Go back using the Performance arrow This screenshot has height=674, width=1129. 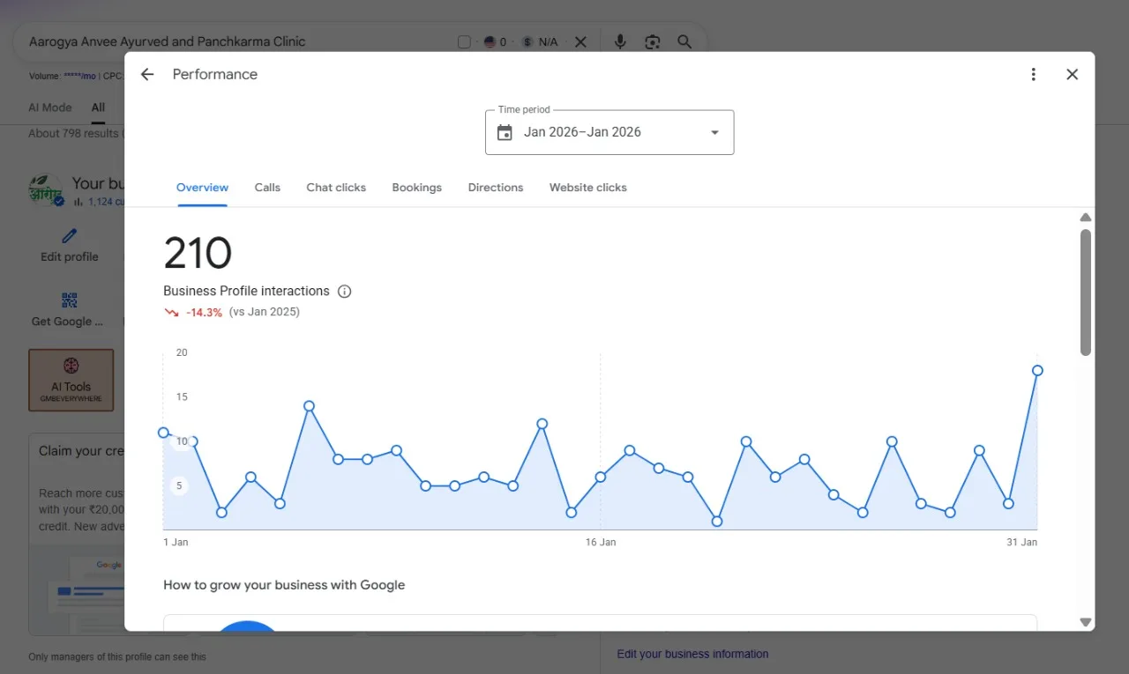[147, 75]
